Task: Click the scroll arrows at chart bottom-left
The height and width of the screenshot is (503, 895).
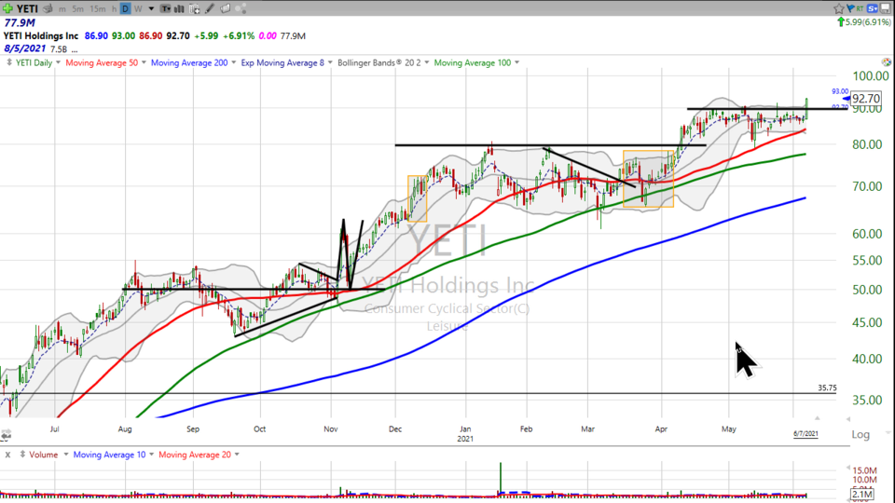Action: pos(6,436)
